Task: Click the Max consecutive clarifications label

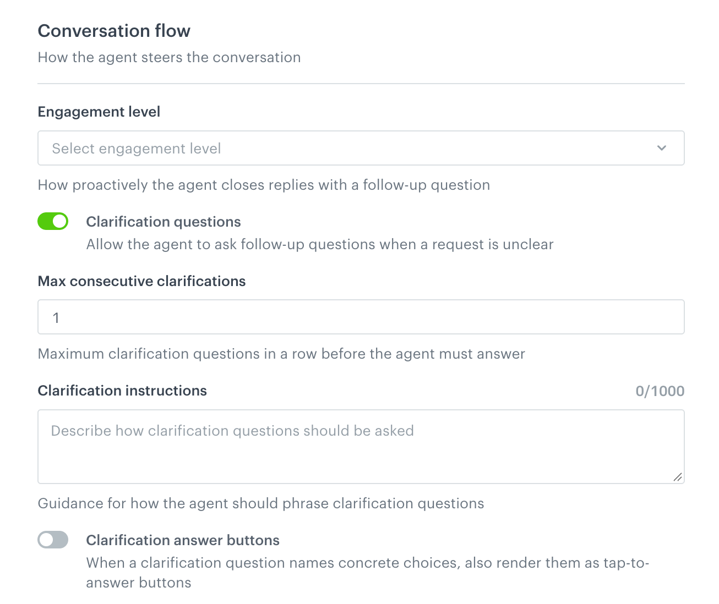Action: (141, 281)
